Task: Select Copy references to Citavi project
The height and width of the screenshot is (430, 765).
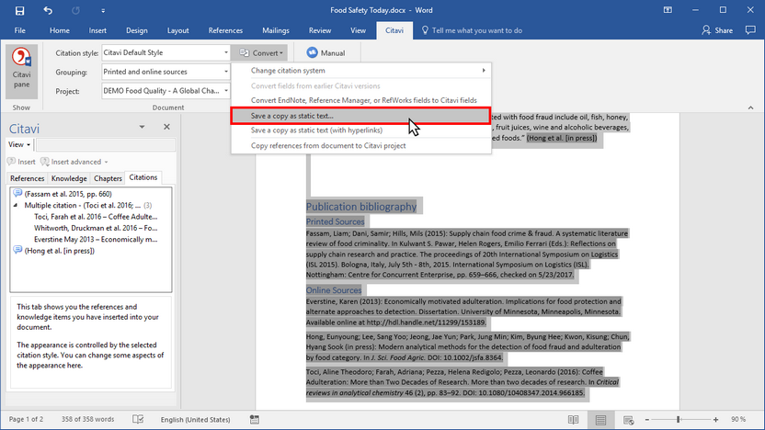Action: pyautogui.click(x=361, y=145)
